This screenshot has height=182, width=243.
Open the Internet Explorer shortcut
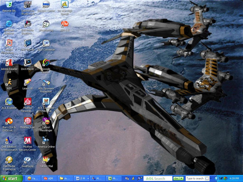coord(8,24)
